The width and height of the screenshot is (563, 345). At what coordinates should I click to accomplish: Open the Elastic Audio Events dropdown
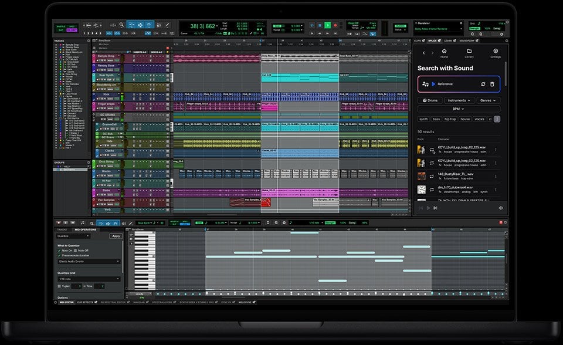(x=89, y=261)
